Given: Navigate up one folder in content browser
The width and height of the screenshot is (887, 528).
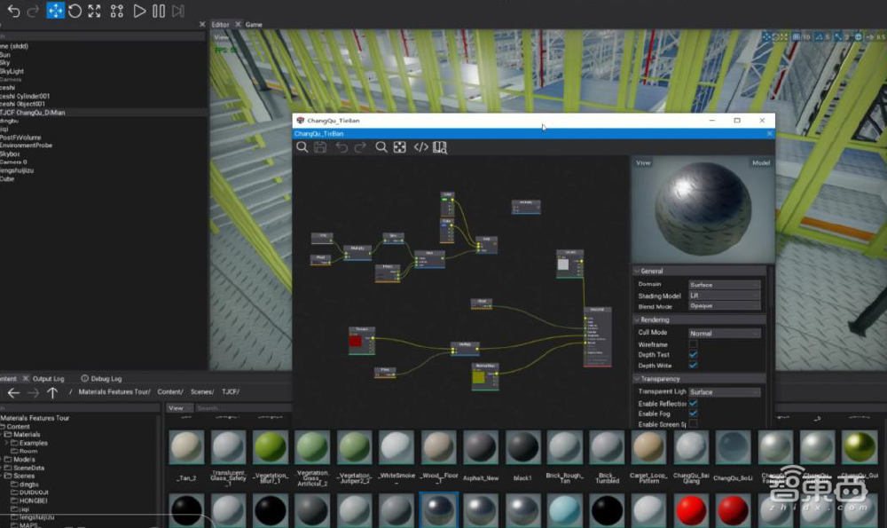Looking at the screenshot, I should [52, 392].
